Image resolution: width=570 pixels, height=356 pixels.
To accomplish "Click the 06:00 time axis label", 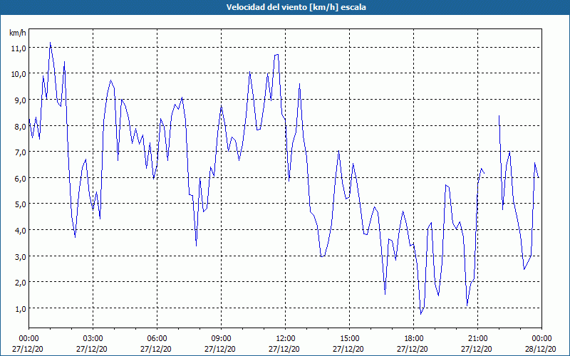I will tap(157, 339).
